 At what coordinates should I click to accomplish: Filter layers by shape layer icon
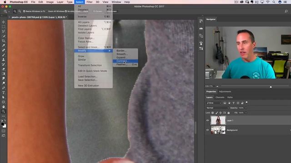tap(238, 103)
